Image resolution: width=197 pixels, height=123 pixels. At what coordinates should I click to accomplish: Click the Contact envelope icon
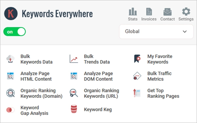tap(167, 12)
